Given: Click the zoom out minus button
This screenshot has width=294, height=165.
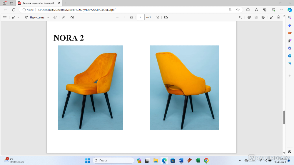Looking at the screenshot, I should (x=117, y=17).
